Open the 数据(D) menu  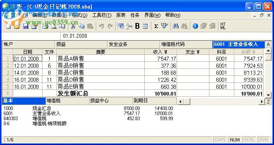[60, 15]
